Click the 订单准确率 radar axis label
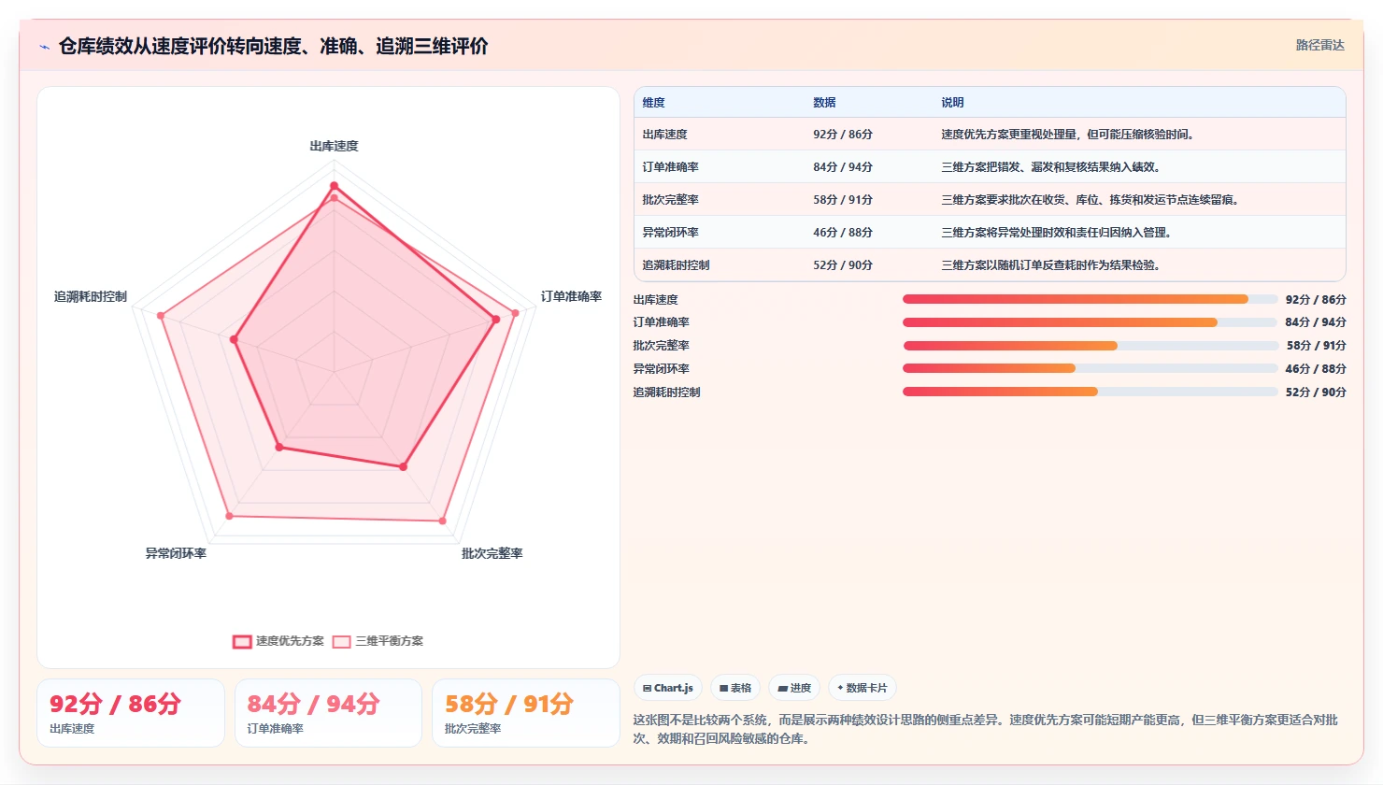 (571, 296)
